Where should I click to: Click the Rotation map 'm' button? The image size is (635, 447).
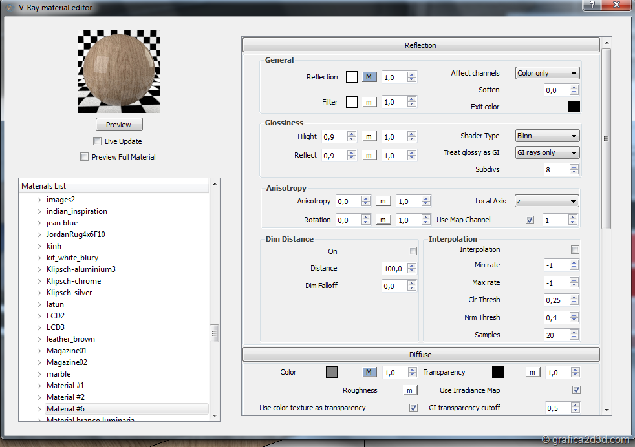coord(383,220)
